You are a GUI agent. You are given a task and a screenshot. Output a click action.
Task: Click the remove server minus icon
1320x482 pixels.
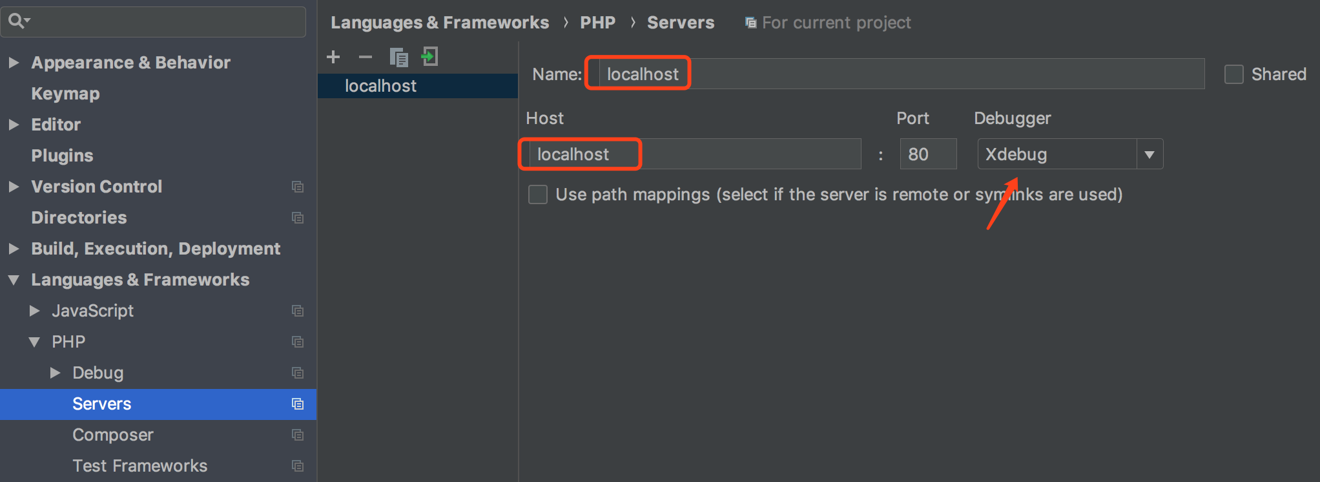(366, 58)
